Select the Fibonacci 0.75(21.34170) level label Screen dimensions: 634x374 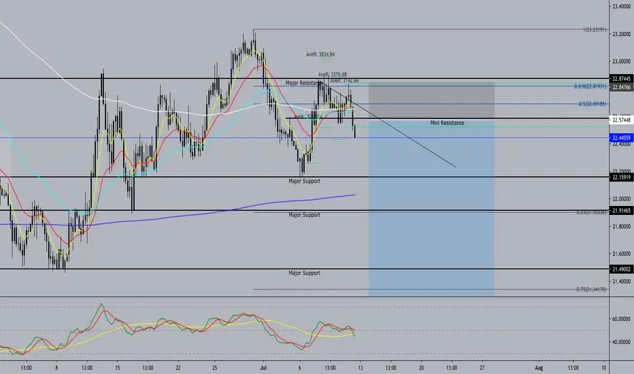(591, 290)
